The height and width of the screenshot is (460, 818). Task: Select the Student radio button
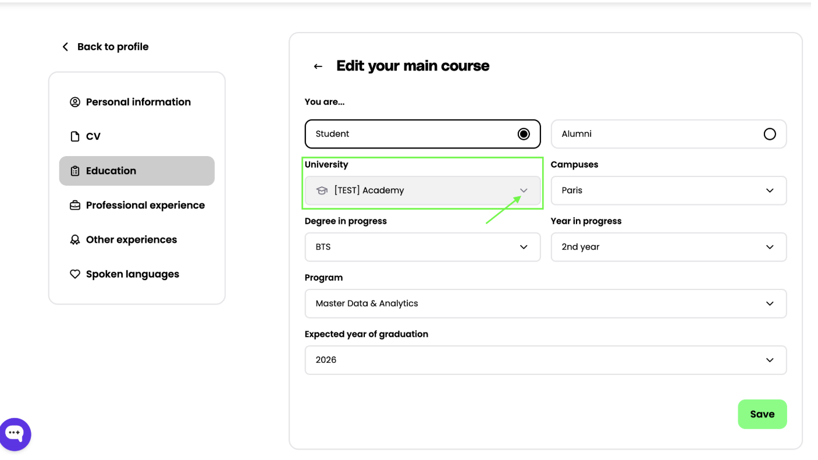(524, 134)
